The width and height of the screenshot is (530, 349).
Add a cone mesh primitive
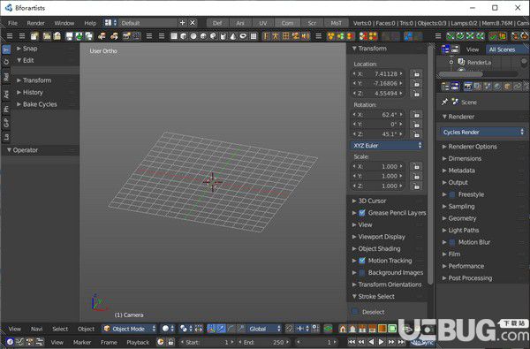coord(233,36)
